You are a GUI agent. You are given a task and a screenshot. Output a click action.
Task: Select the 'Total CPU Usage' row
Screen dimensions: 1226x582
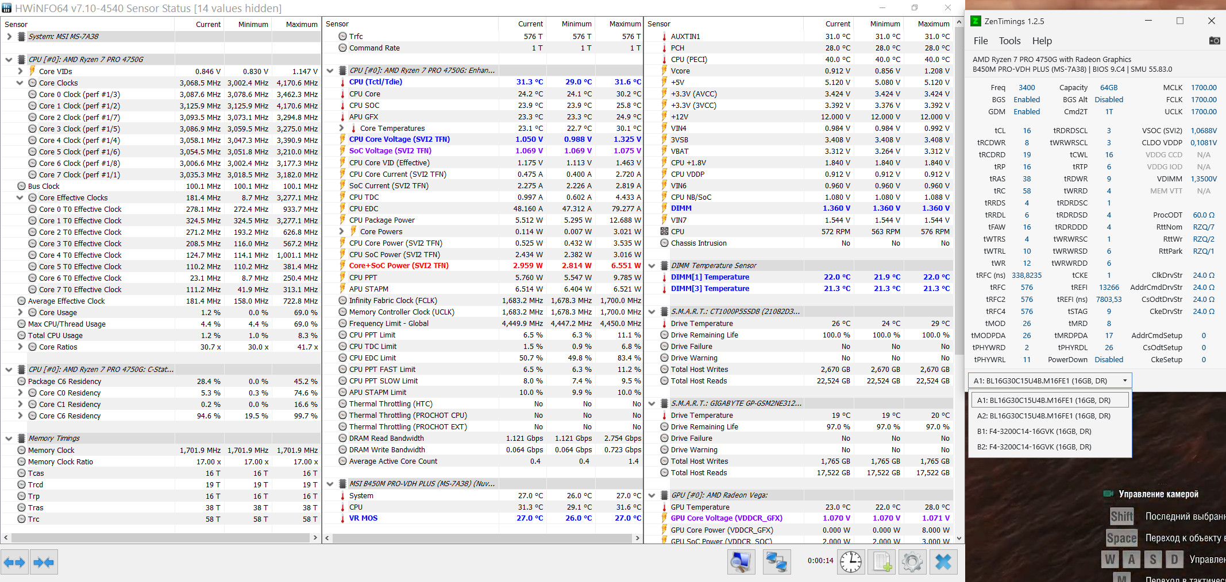(x=161, y=335)
